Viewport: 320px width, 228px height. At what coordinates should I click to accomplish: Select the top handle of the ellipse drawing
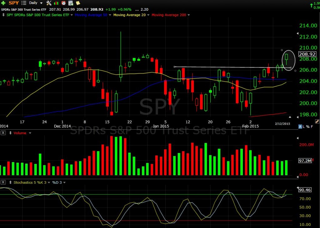click(x=282, y=50)
